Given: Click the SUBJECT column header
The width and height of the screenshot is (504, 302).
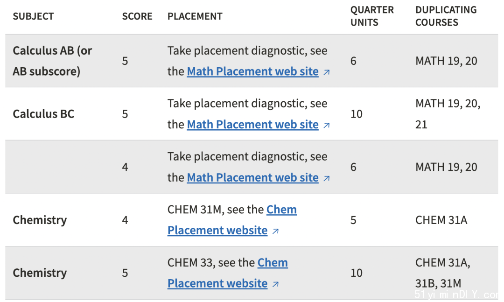Looking at the screenshot, I should point(34,16).
